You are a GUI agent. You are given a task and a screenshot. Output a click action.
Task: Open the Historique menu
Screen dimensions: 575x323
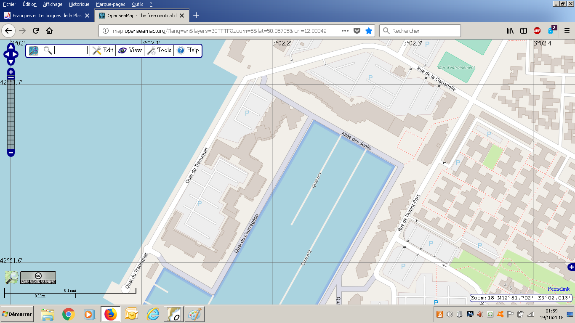tap(79, 4)
